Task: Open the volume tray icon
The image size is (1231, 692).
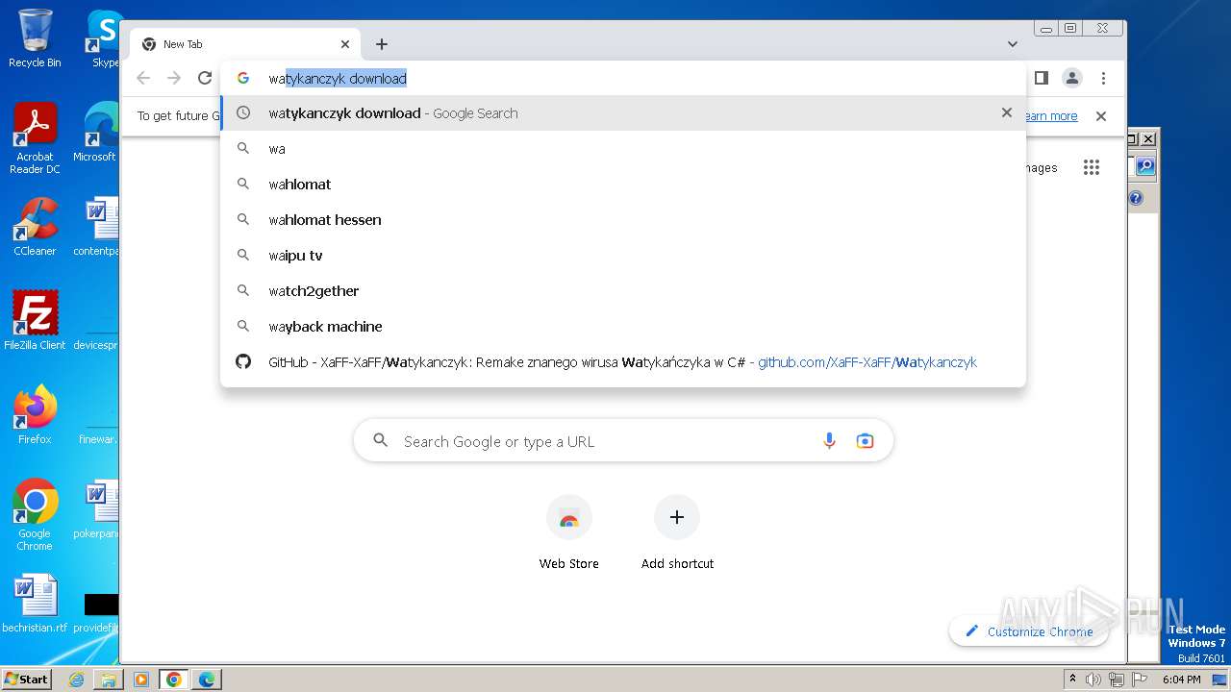Action: pos(1093,680)
